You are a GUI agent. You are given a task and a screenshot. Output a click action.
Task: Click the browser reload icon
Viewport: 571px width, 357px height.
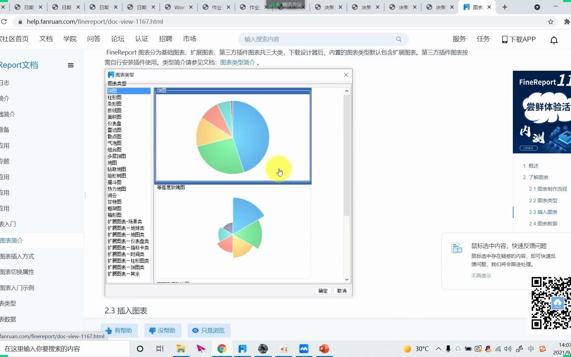click(x=4, y=21)
